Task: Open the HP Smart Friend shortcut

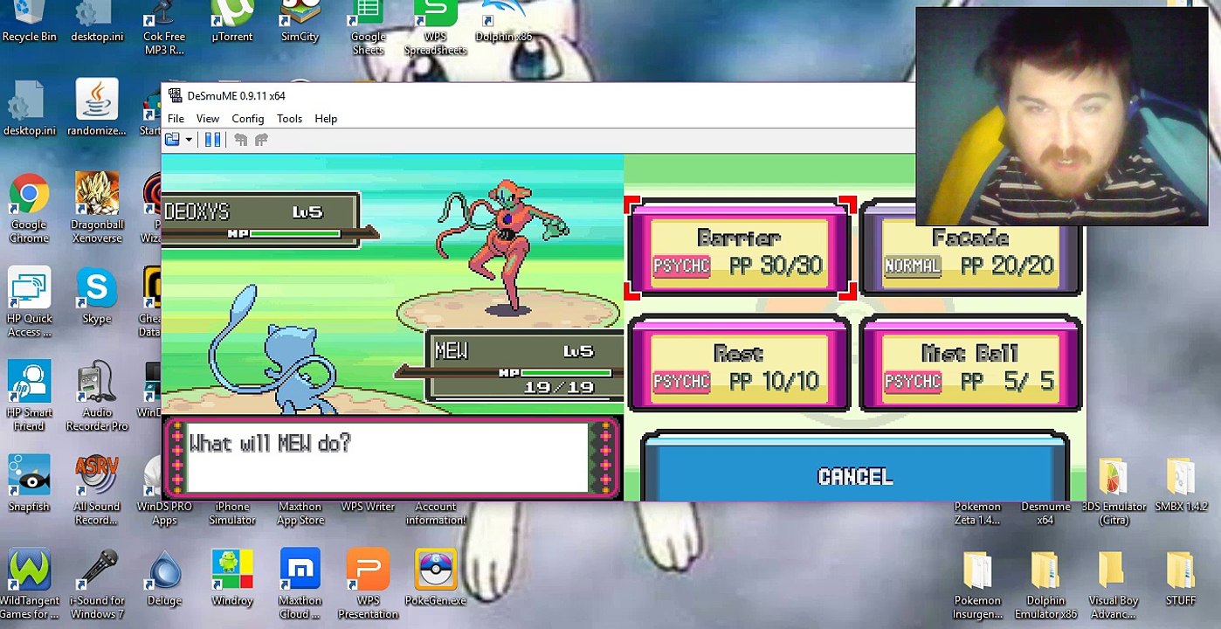Action: (x=29, y=396)
